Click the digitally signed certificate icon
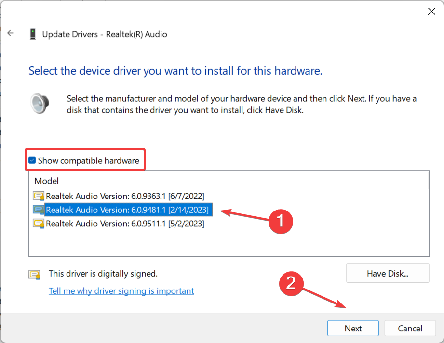444x343 pixels. (35, 275)
